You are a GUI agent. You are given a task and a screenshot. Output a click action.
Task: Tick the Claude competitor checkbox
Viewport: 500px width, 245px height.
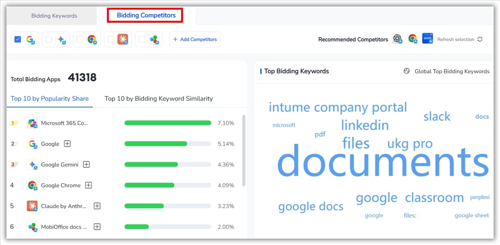(111, 39)
